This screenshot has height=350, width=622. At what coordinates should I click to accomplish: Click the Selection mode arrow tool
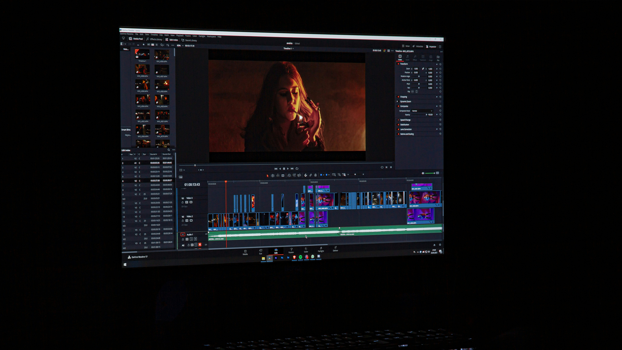tap(268, 176)
